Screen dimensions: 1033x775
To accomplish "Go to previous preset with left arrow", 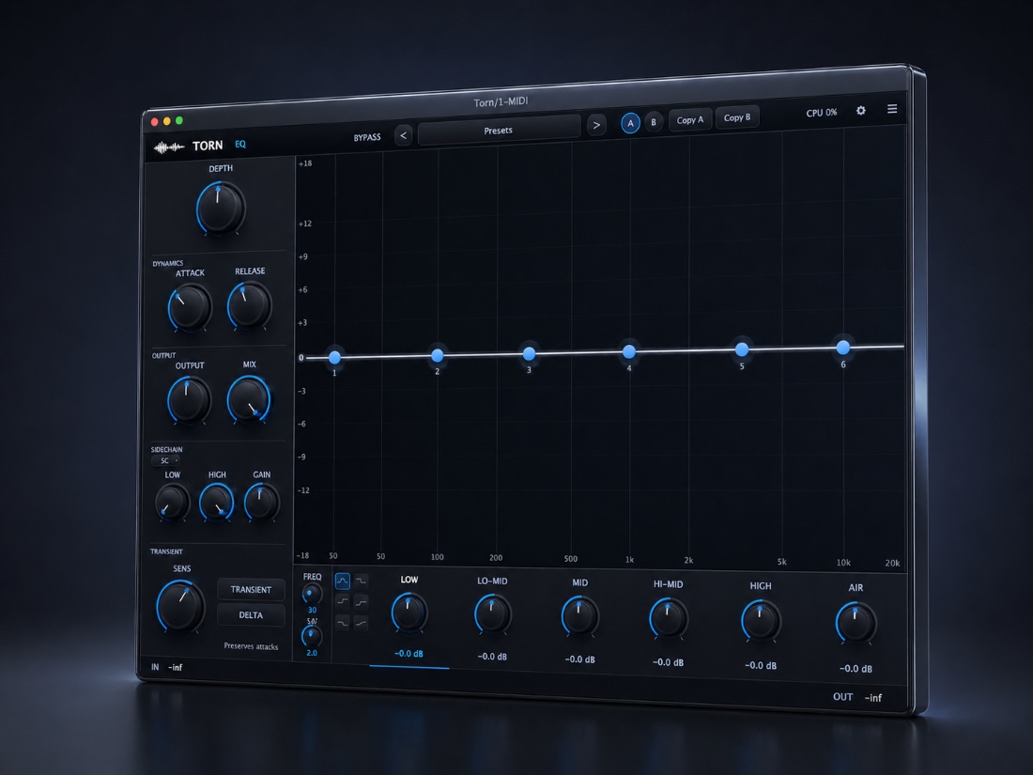I will click(403, 135).
